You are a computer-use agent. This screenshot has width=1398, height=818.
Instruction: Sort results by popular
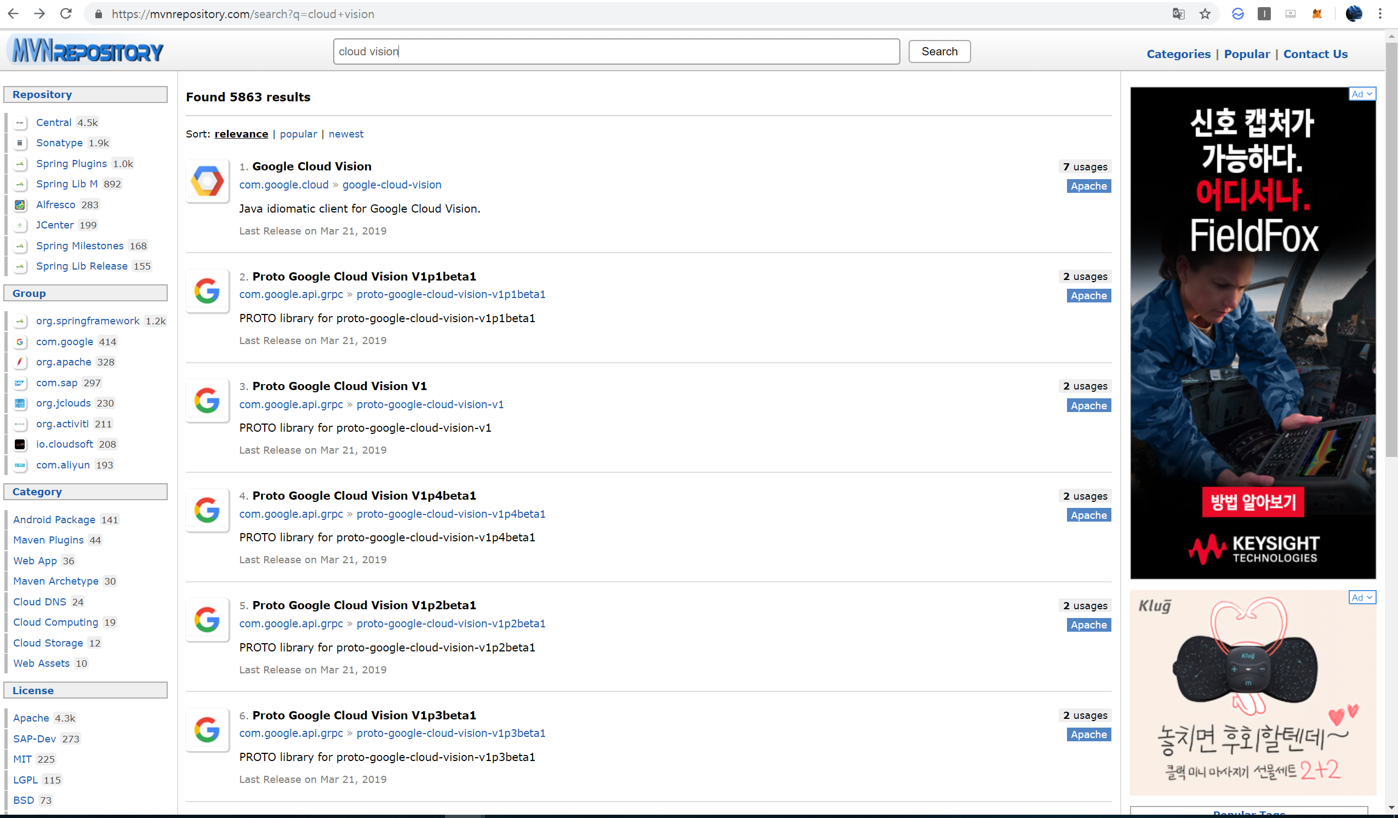point(298,134)
